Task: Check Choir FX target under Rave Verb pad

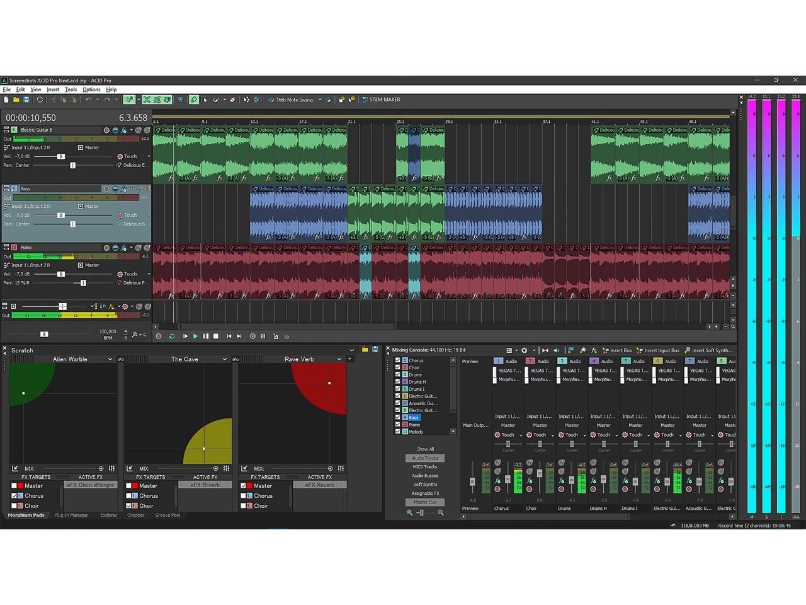Action: [x=243, y=506]
